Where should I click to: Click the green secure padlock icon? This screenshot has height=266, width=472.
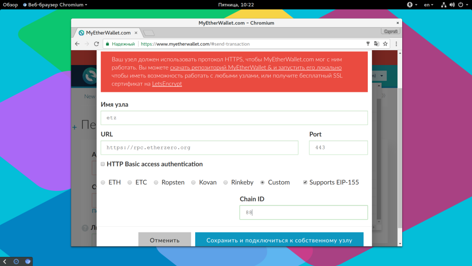108,44
